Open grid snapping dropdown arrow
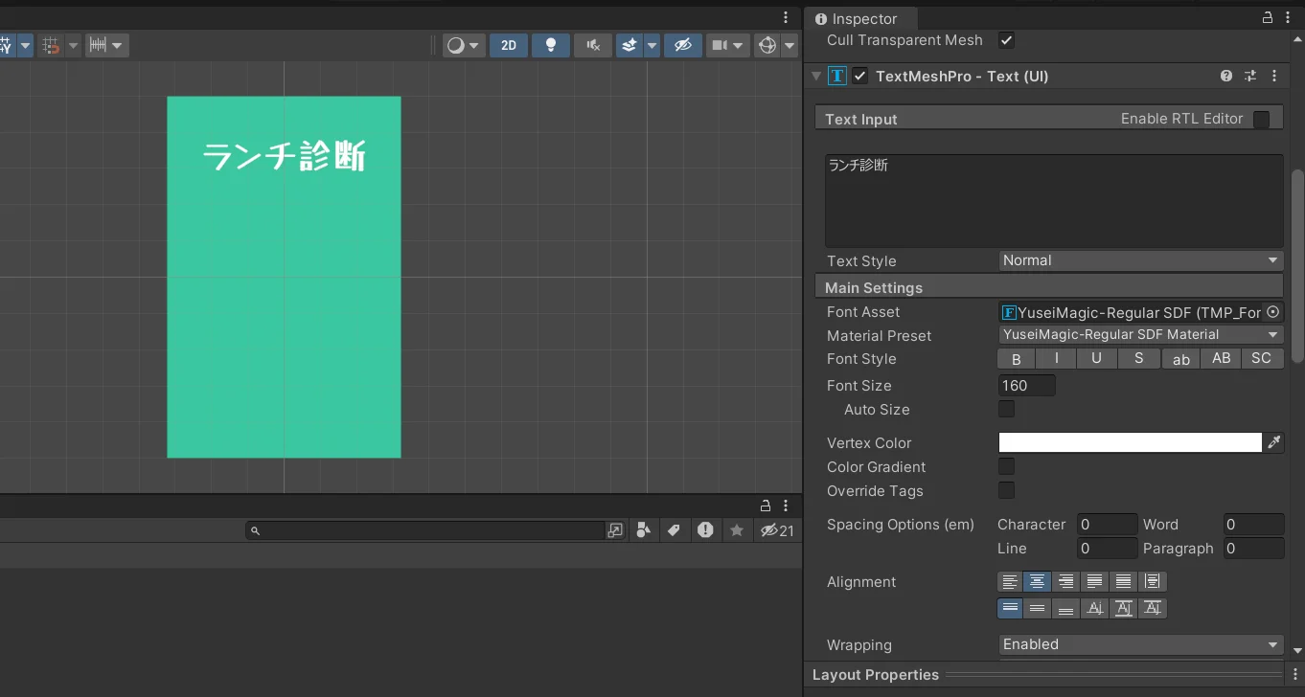Image resolution: width=1305 pixels, height=697 pixels. pos(73,45)
